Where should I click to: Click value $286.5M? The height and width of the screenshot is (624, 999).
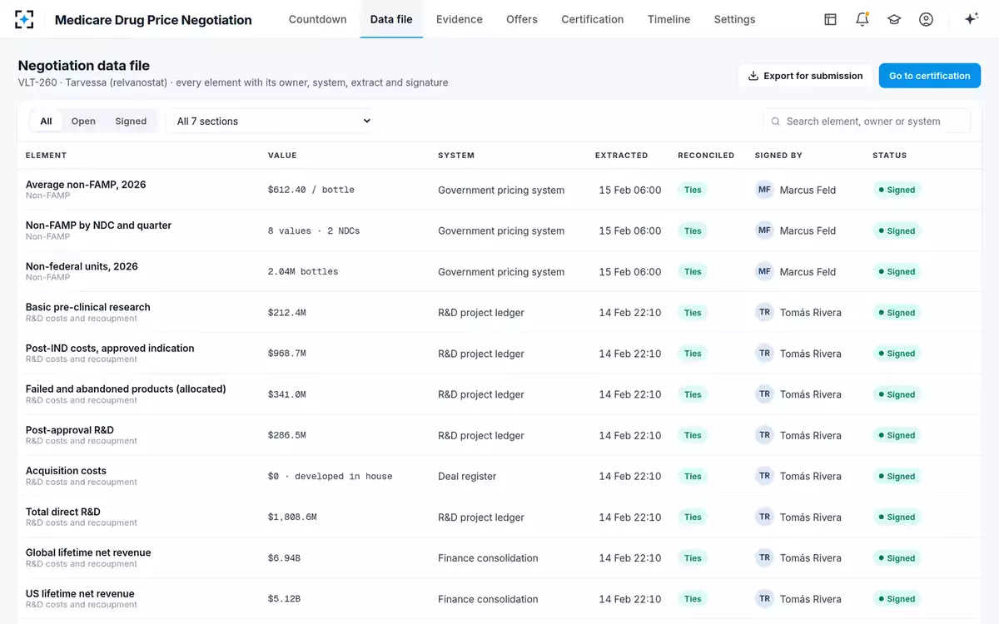[287, 435]
